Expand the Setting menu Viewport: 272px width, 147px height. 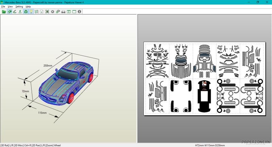pos(19,6)
